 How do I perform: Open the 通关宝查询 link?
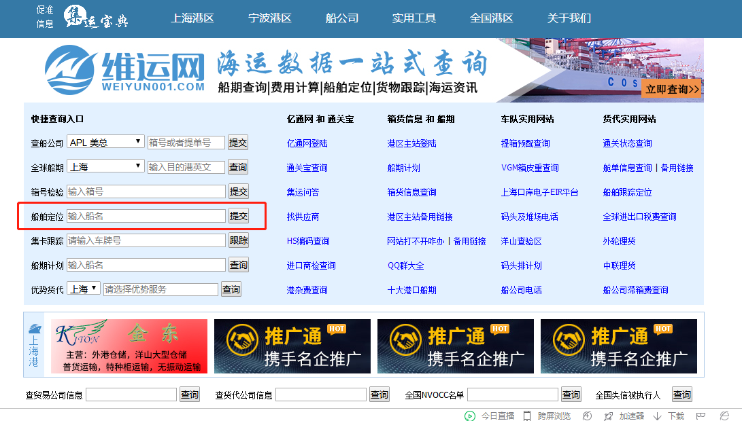[307, 168]
